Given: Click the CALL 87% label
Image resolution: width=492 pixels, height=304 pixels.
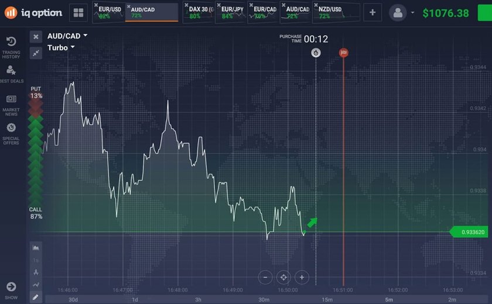Looking at the screenshot, I should 36,213.
